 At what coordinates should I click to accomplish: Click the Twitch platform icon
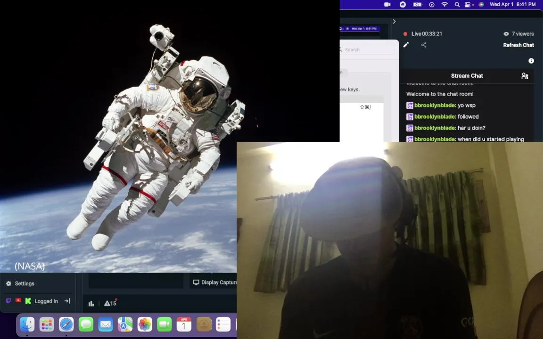8,300
